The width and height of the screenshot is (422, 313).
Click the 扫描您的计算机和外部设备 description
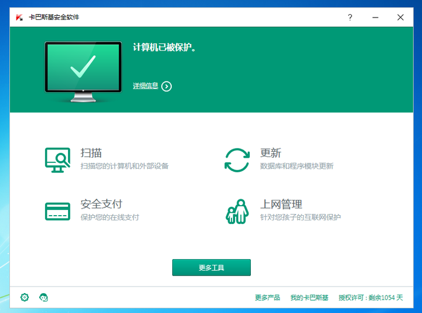click(125, 166)
